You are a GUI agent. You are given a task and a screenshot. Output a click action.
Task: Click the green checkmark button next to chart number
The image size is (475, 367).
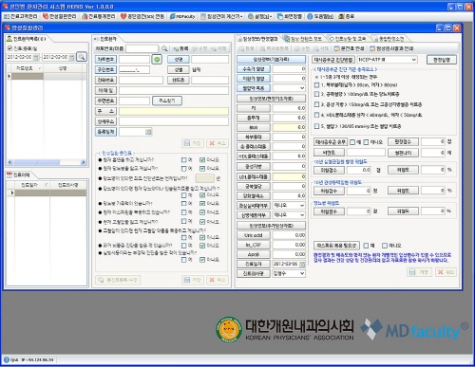(x=157, y=59)
